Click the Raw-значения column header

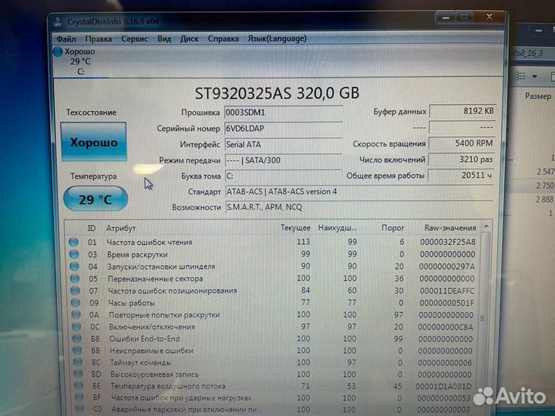coord(450,228)
